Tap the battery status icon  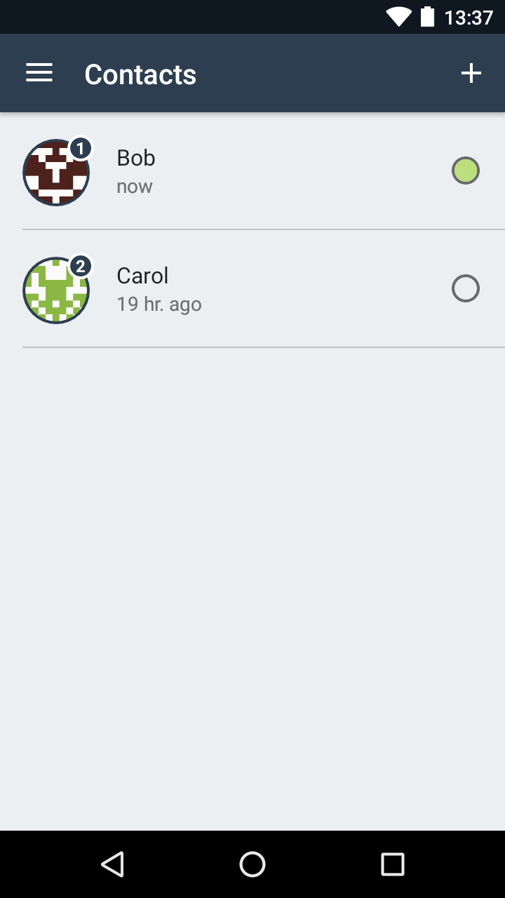[427, 17]
